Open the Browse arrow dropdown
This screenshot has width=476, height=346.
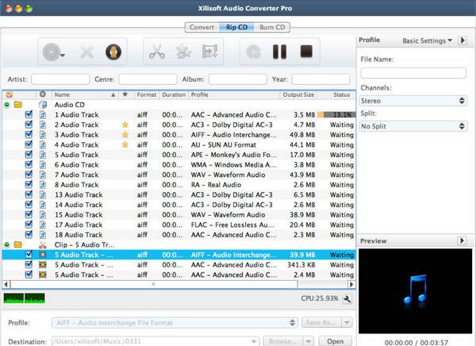click(x=308, y=341)
